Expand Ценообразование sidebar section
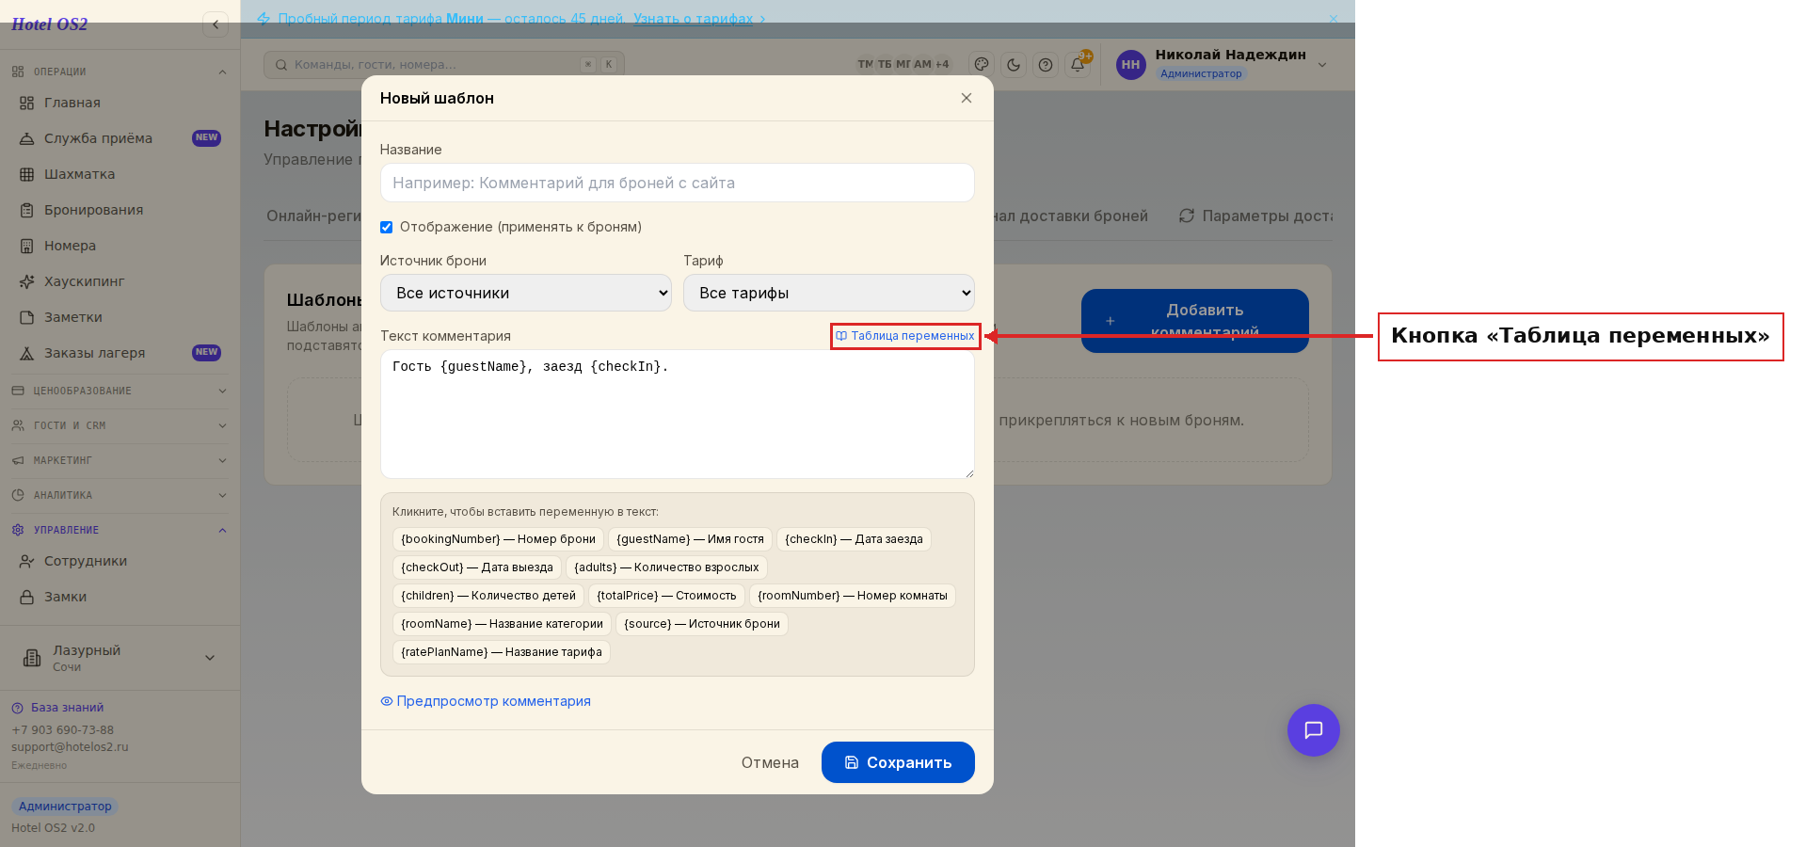 click(x=120, y=391)
